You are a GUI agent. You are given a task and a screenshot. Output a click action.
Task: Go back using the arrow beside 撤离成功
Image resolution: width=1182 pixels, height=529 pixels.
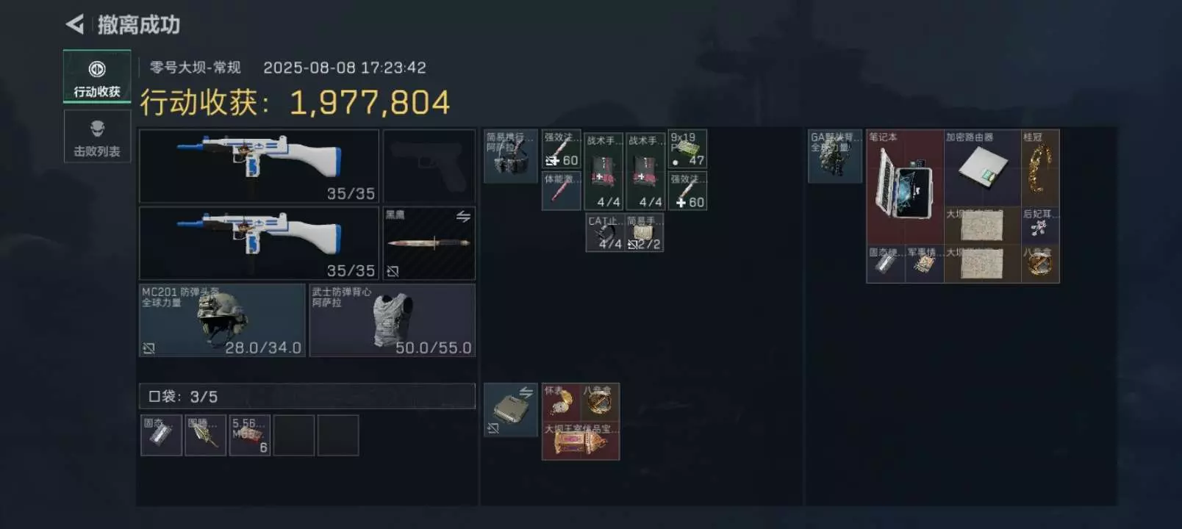[75, 24]
